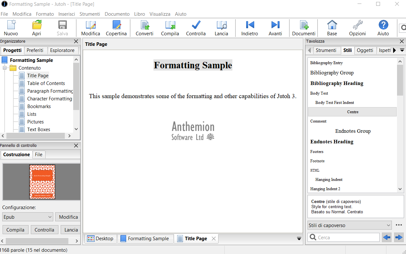Click the Converti toolbar icon

(x=144, y=25)
